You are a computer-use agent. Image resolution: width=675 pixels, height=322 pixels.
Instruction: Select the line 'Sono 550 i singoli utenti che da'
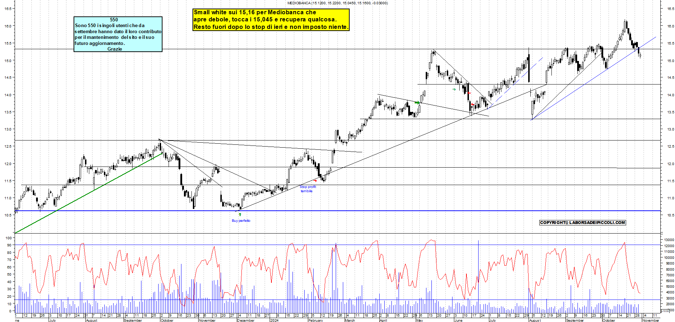110,26
